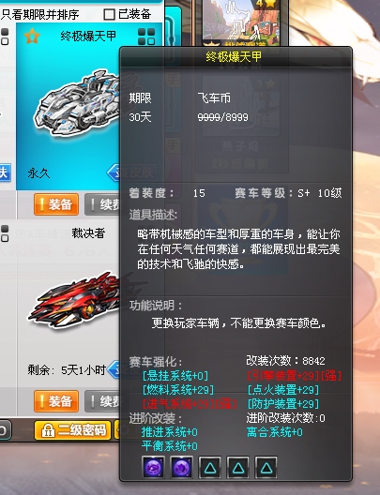This screenshot has height=495, width=380.
Task: Equip the 裁决者 car with 装备 button
Action: point(56,401)
